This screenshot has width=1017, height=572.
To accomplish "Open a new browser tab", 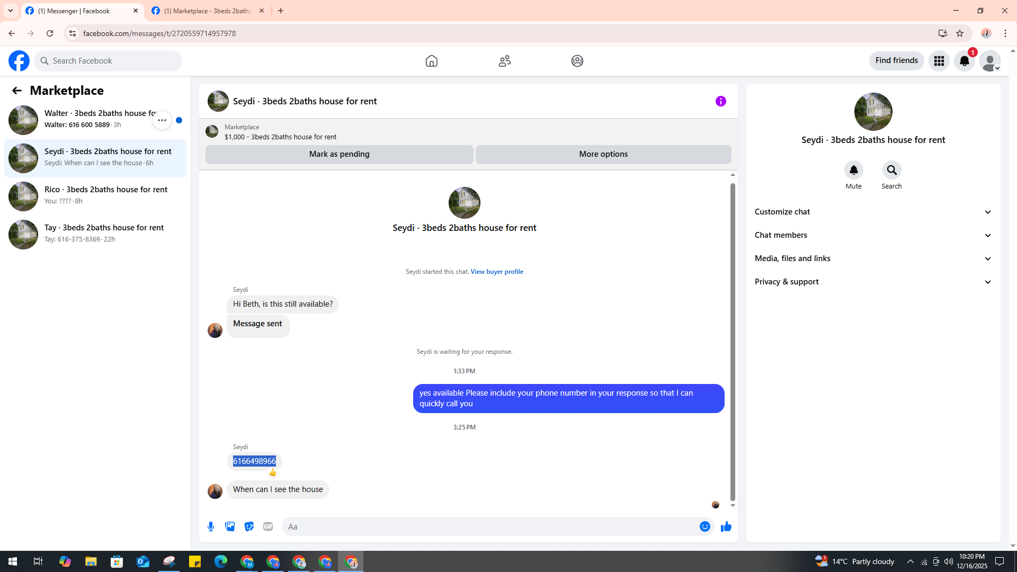I will pyautogui.click(x=281, y=11).
